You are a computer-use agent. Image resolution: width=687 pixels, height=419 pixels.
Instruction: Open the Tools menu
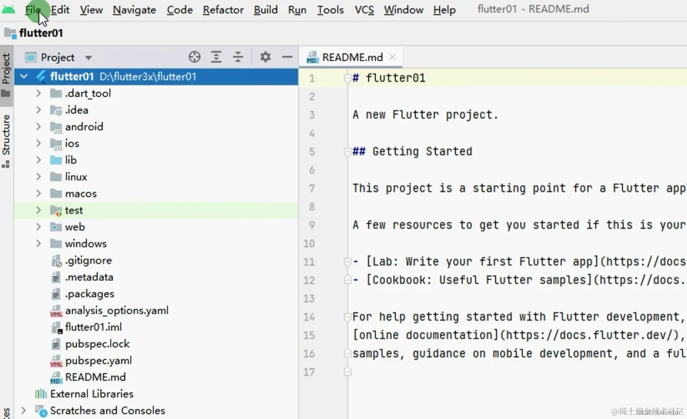pyautogui.click(x=330, y=10)
